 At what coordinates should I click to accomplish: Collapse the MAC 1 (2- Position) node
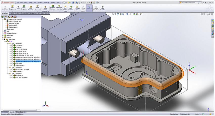pos(8,67)
